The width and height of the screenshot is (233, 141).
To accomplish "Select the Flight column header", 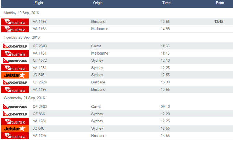I will click(x=39, y=3).
